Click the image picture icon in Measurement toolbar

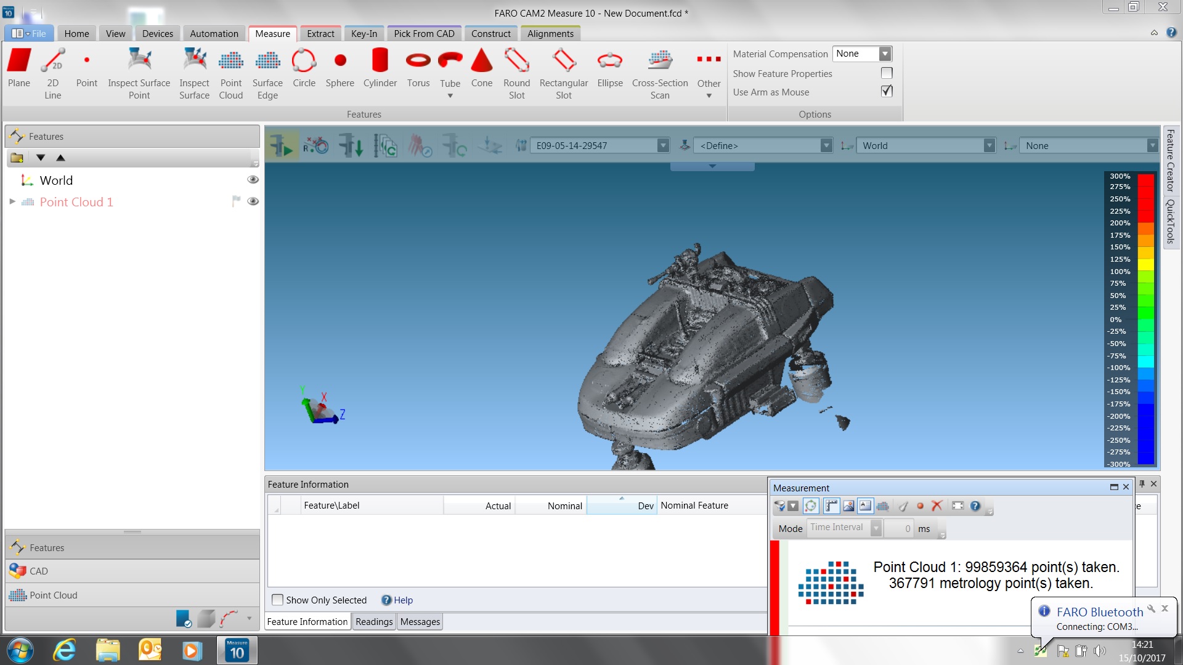click(848, 506)
